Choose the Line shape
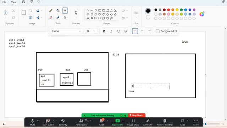The width and height of the screenshot is (227, 128). pyautogui.click(x=88, y=10)
